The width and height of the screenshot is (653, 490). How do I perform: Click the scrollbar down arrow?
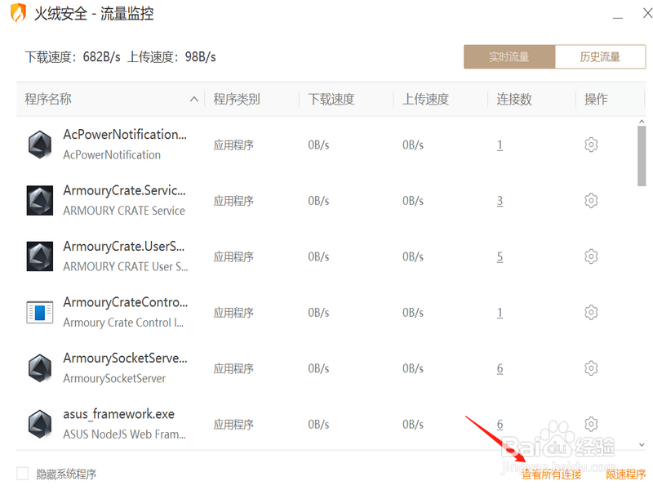pos(642,445)
